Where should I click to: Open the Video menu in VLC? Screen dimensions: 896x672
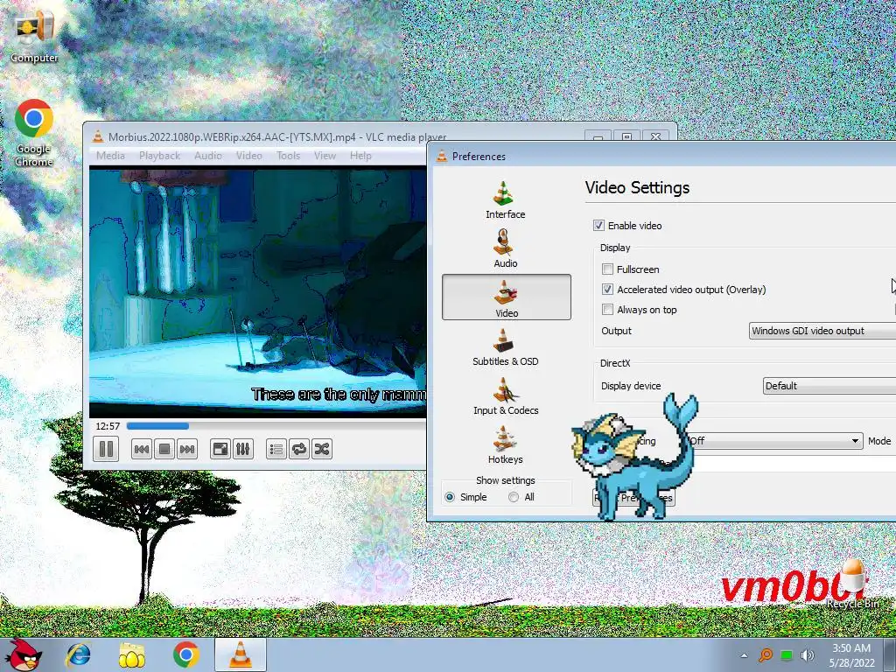249,156
